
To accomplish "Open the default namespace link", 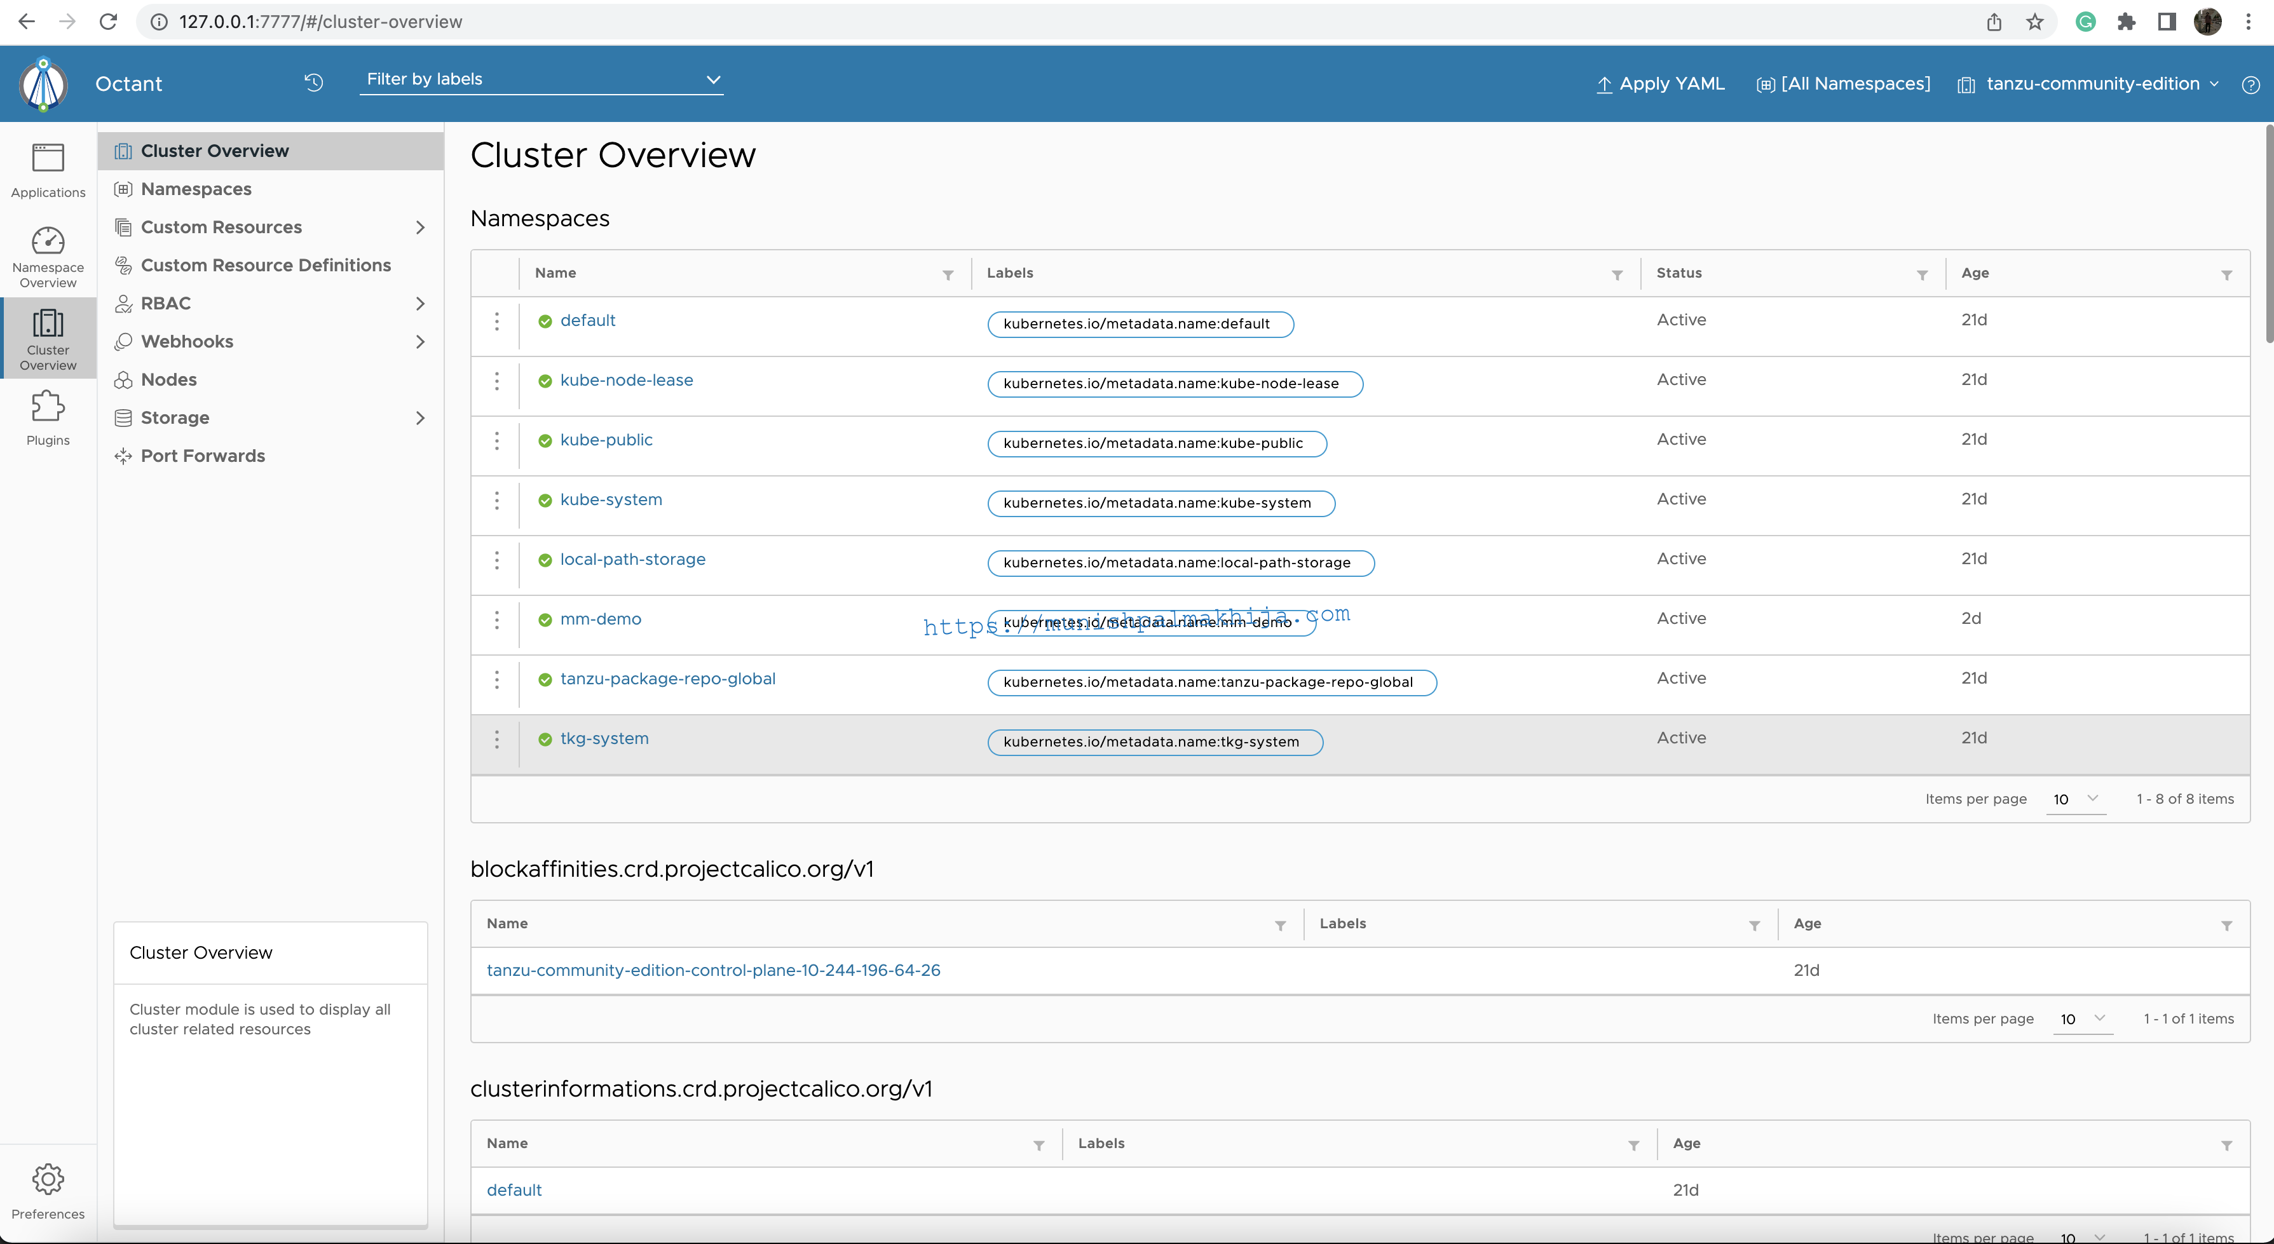I will pyautogui.click(x=588, y=320).
